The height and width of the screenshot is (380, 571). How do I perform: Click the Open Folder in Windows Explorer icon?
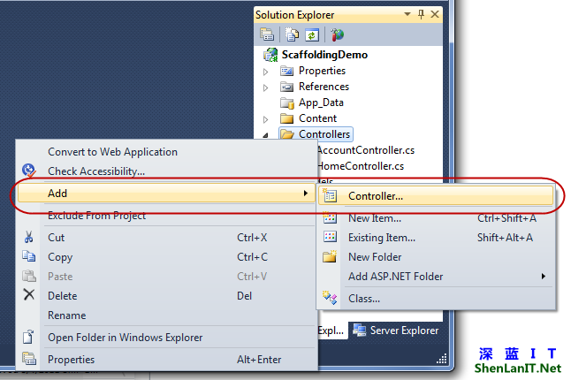click(28, 337)
